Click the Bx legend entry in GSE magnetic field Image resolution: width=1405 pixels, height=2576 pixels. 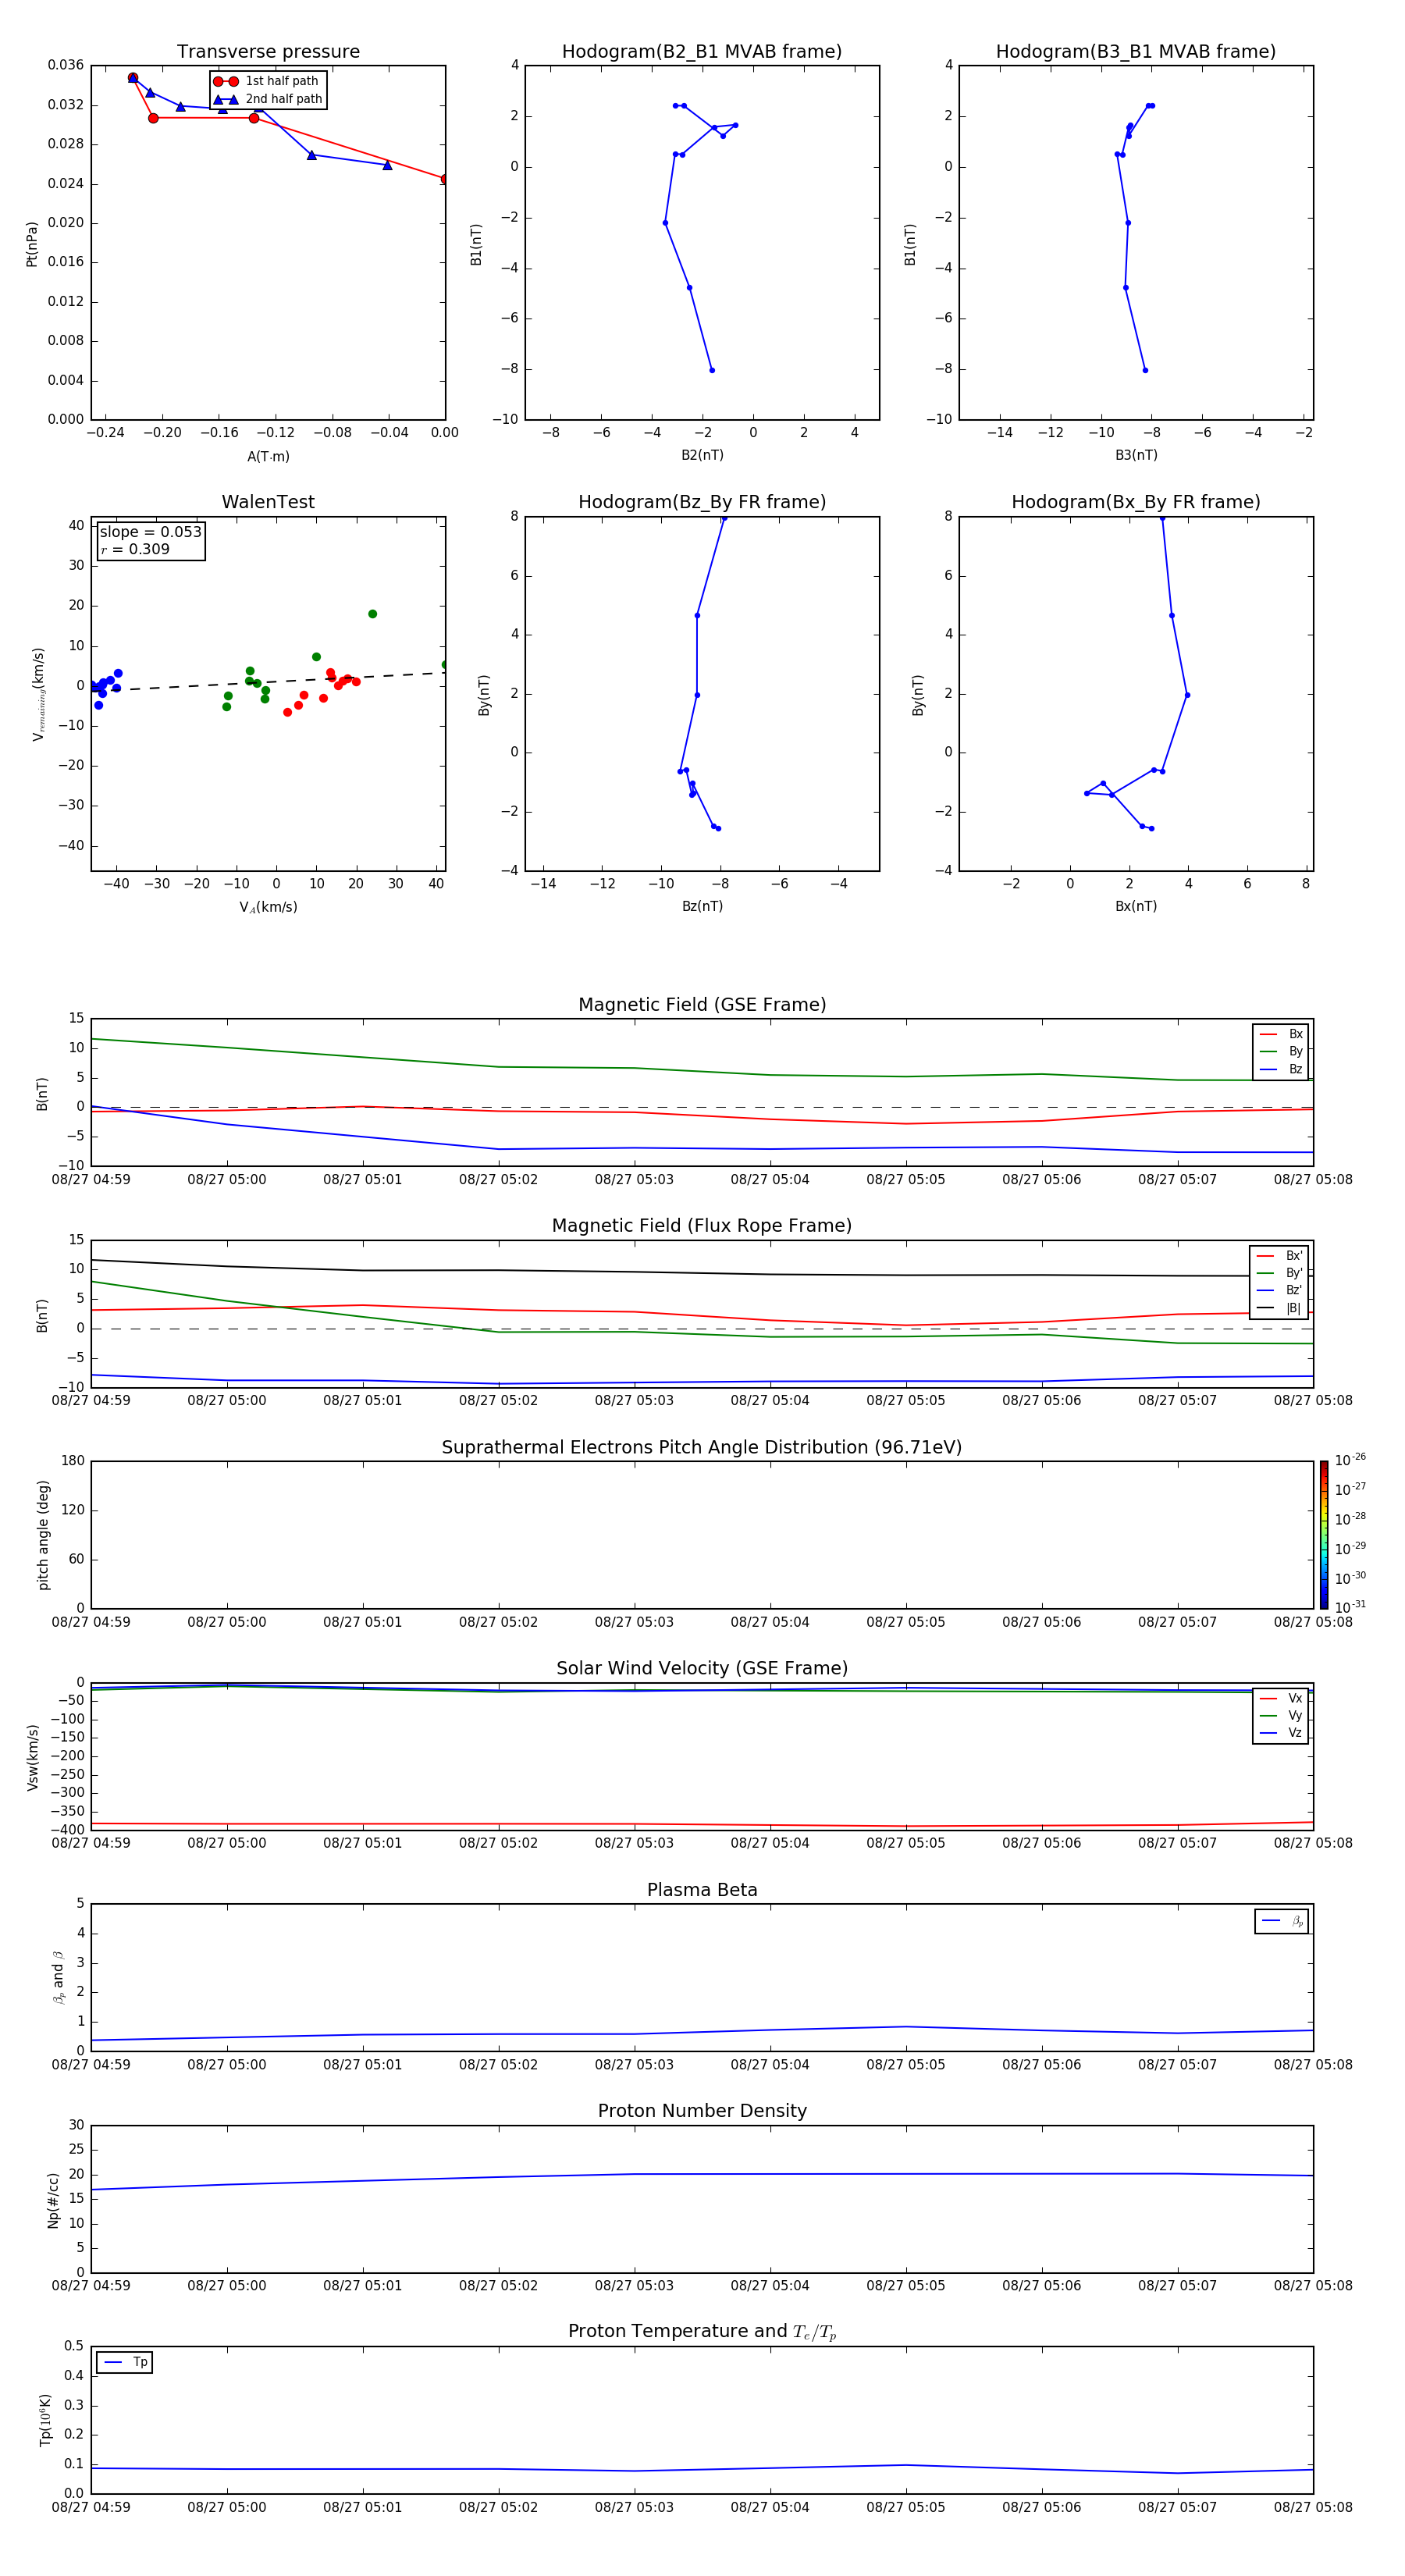coord(1281,1034)
